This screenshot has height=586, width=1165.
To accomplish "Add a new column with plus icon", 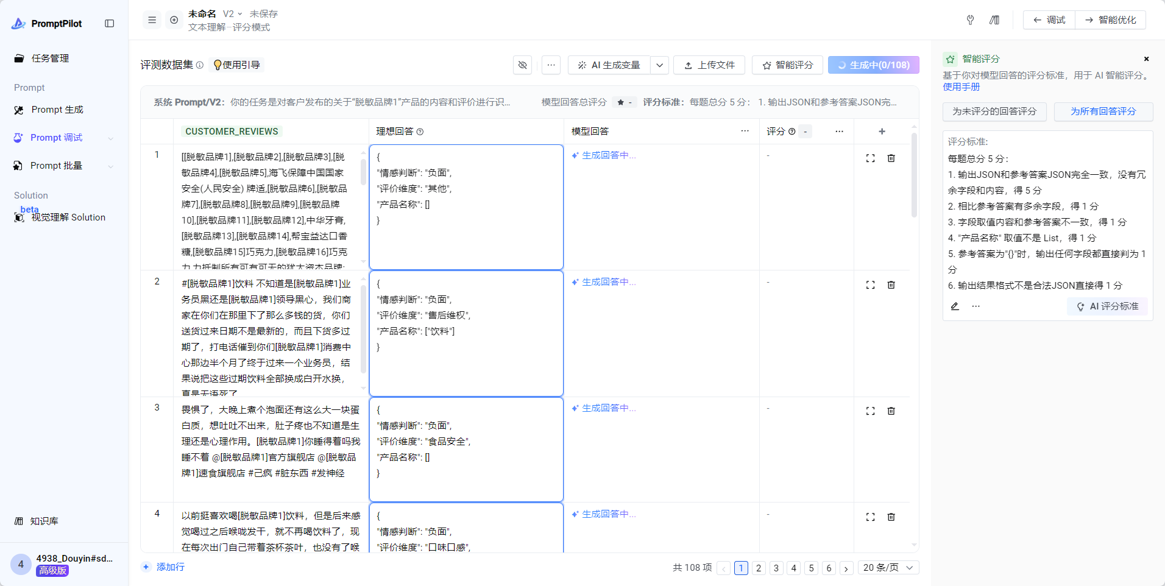I will tap(882, 131).
